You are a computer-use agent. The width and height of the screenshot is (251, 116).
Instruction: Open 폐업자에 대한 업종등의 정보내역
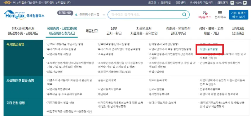tap(219, 94)
